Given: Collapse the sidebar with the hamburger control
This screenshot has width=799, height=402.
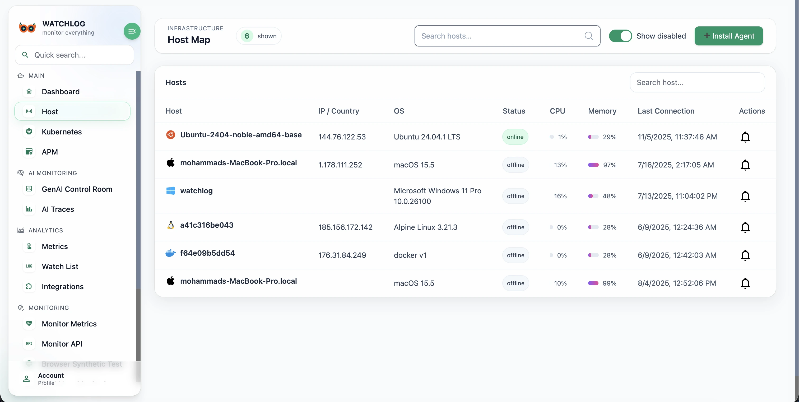Looking at the screenshot, I should (132, 31).
